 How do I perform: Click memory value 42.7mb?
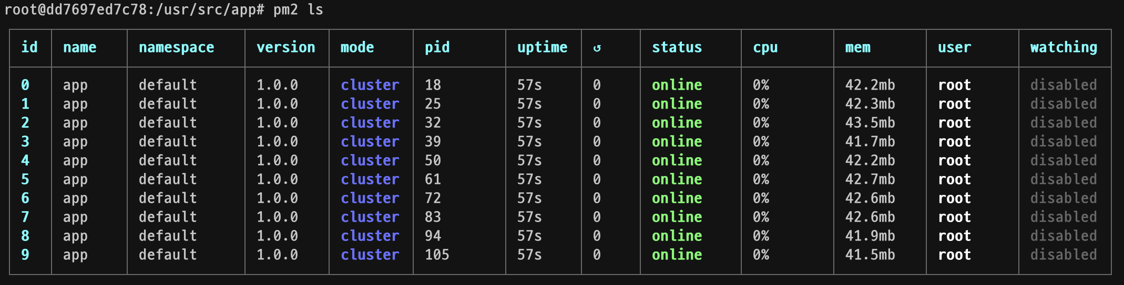click(x=871, y=179)
